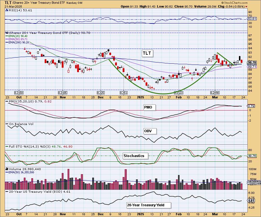Click the 94 price axis label
Screen dimensions: 261x217
250,48
